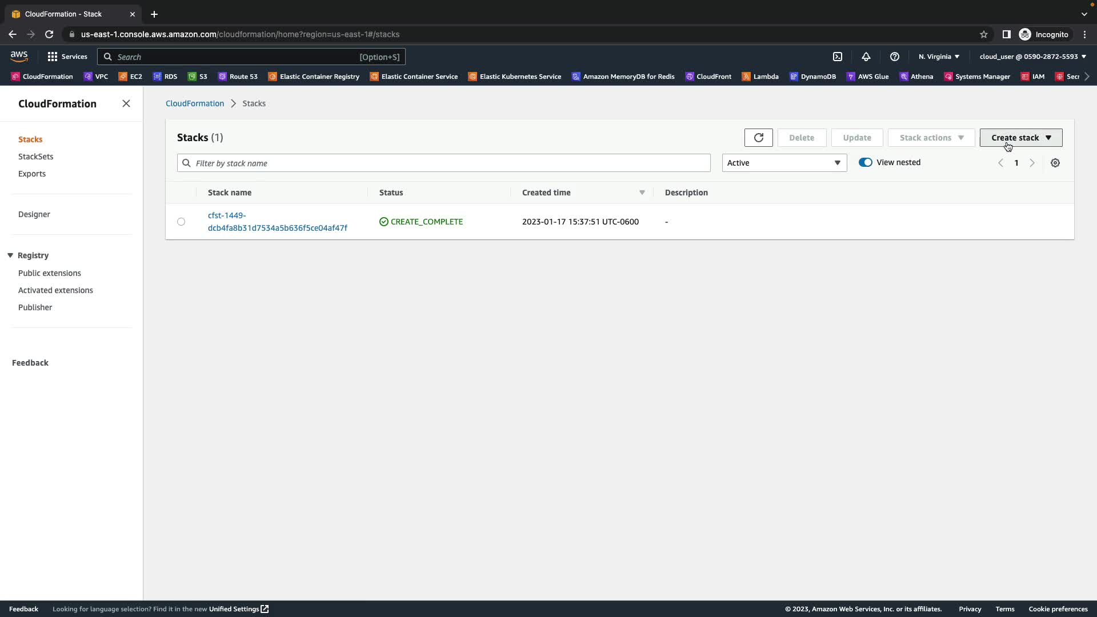This screenshot has height=617, width=1097.
Task: Open the notifications bell icon
Action: coord(866,57)
